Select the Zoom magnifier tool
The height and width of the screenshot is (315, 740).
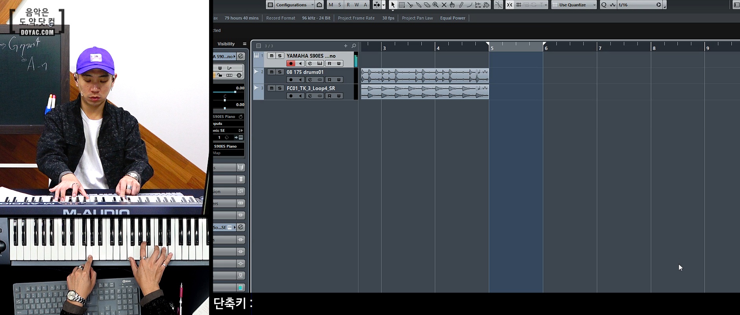[435, 5]
